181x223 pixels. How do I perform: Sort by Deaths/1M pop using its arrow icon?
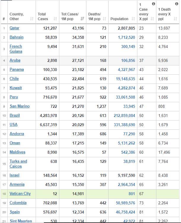point(105,19)
